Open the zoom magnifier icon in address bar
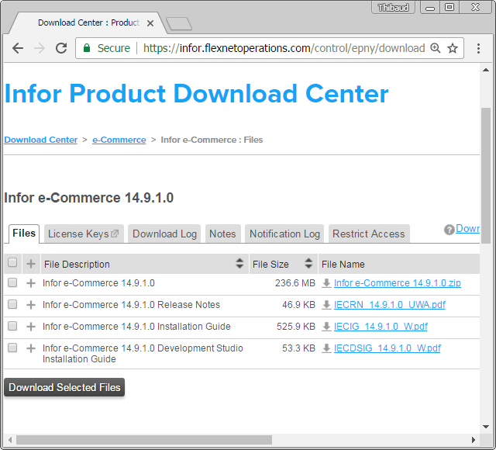Viewport: 496px width, 450px height. (x=435, y=48)
